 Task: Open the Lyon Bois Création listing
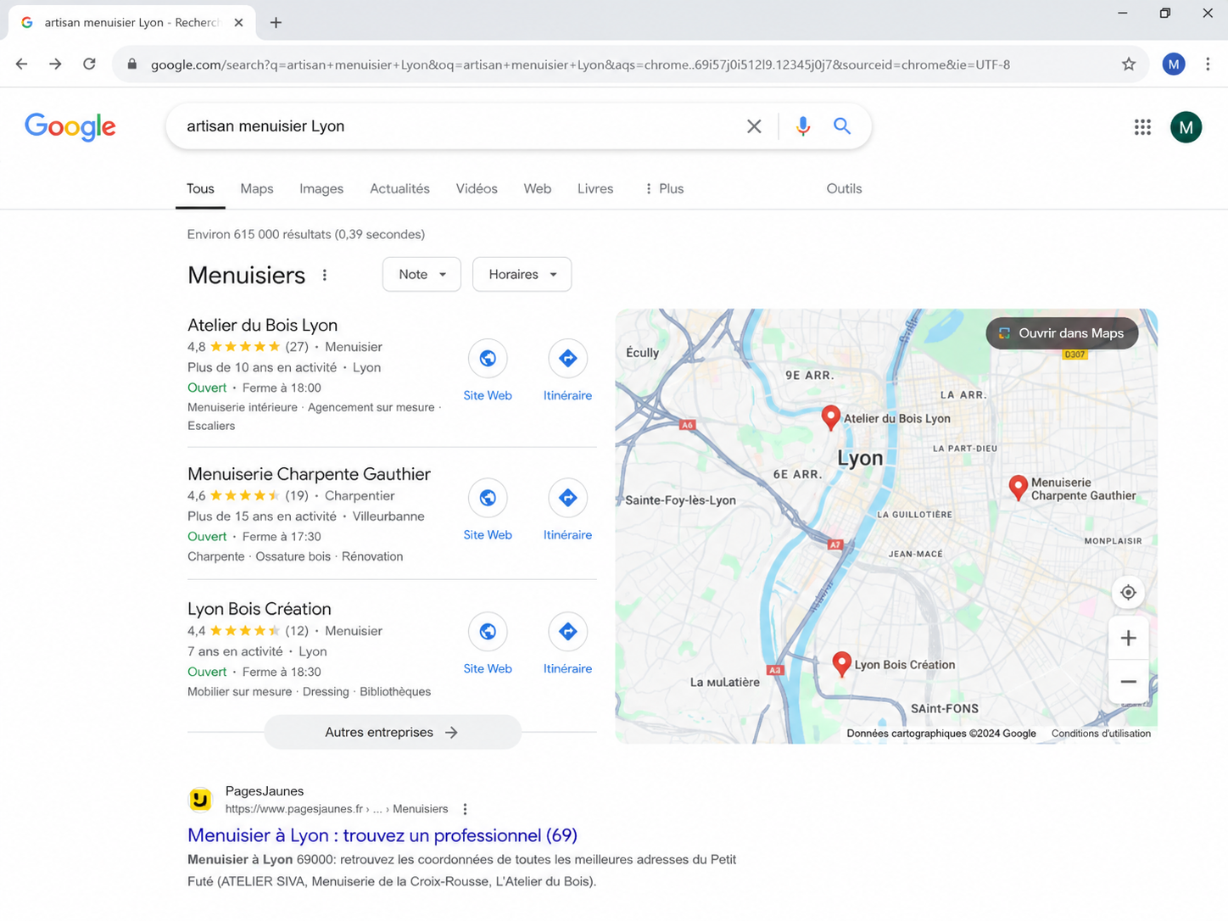(x=260, y=609)
